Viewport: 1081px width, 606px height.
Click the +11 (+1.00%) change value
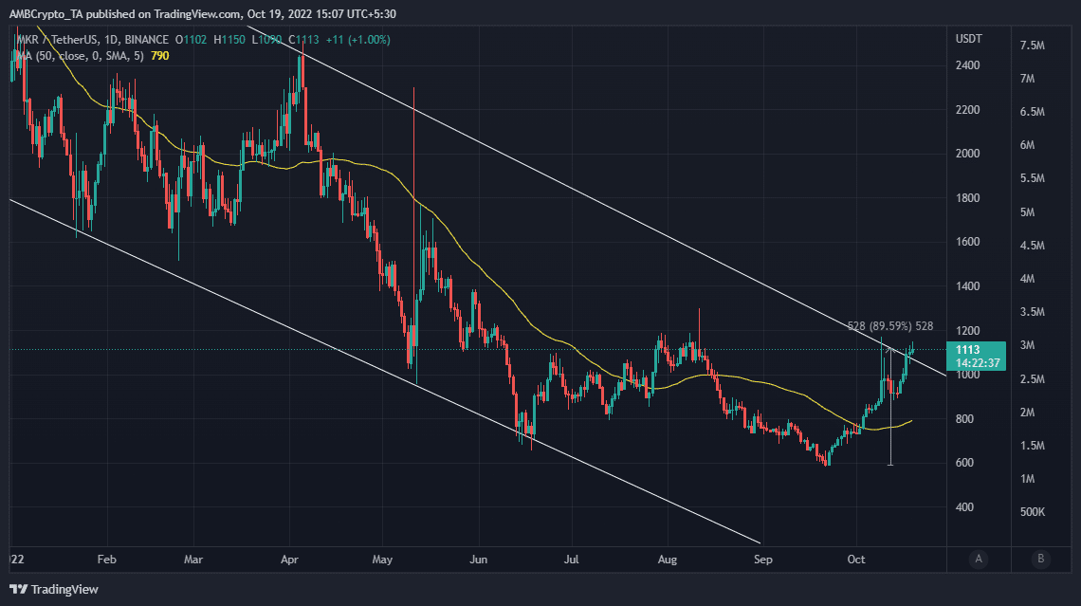(357, 40)
